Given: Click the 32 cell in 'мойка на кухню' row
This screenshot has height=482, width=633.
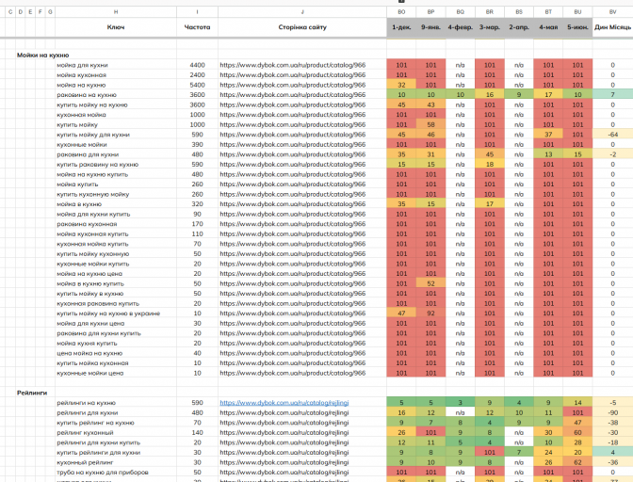Looking at the screenshot, I should click(x=401, y=85).
